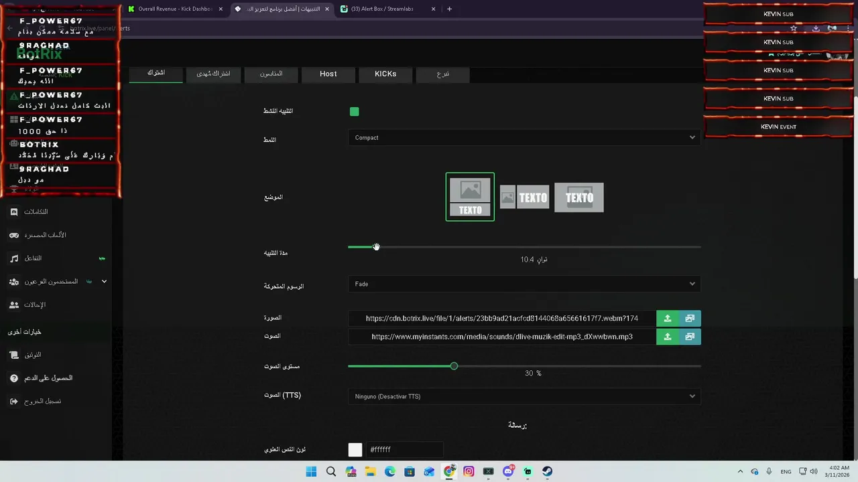Open File Explorer from taskbar
The image size is (858, 482).
(370, 472)
